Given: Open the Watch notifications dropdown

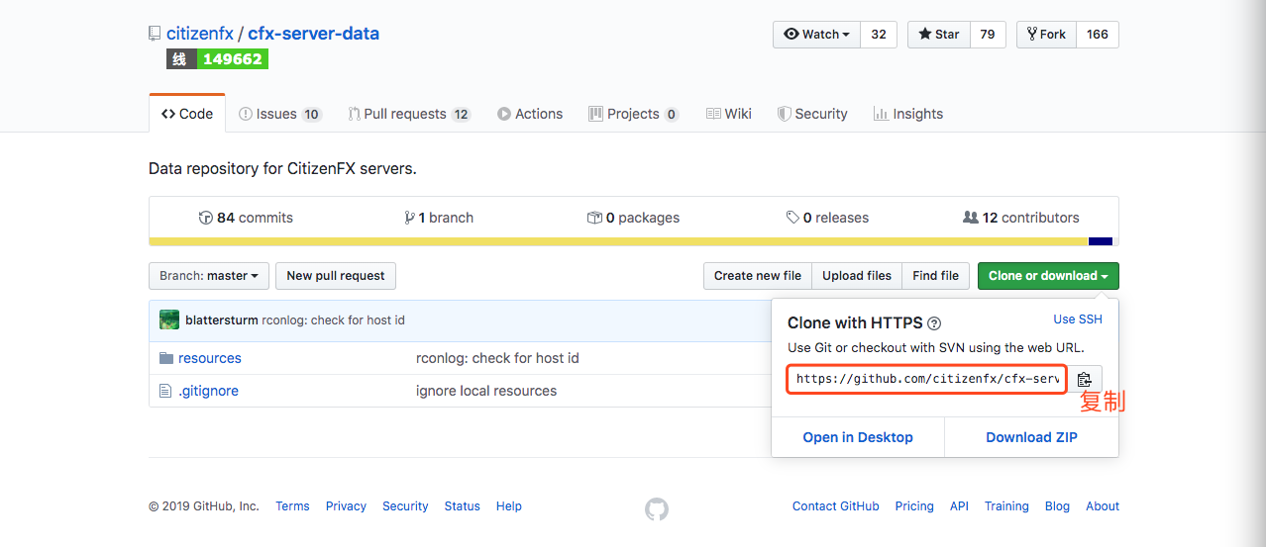Looking at the screenshot, I should click(x=817, y=35).
